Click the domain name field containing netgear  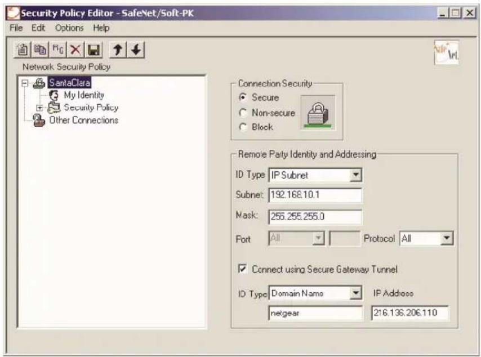click(315, 313)
